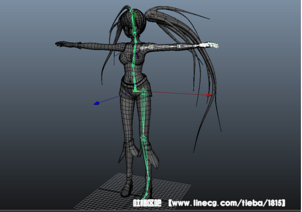Select the toe joint at the skeleton's foot tip
The image size is (302, 212).
[x=143, y=199]
